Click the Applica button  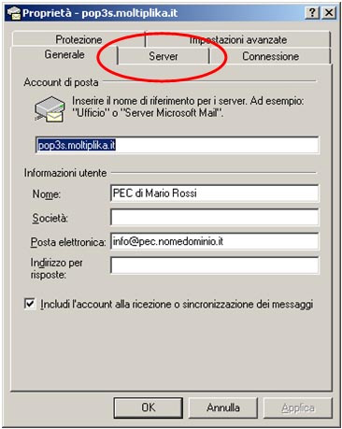pyautogui.click(x=298, y=408)
